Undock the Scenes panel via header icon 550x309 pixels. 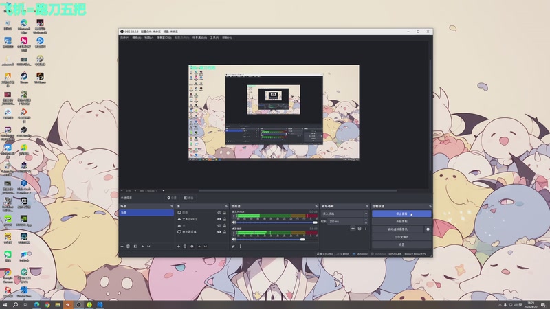(172, 206)
